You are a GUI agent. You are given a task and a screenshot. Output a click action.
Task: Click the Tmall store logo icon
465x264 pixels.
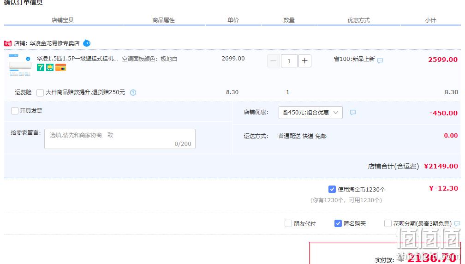(8, 43)
